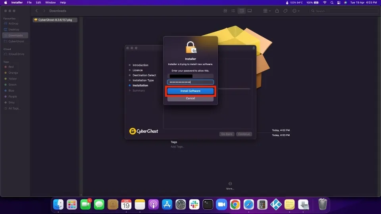
Task: Open System Preferences from the Dock
Action: (181, 204)
